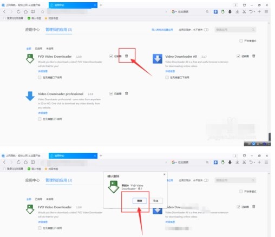Trash icon for Video Downloader All, window with the dialog
The image size is (275, 237).
click(253, 207)
